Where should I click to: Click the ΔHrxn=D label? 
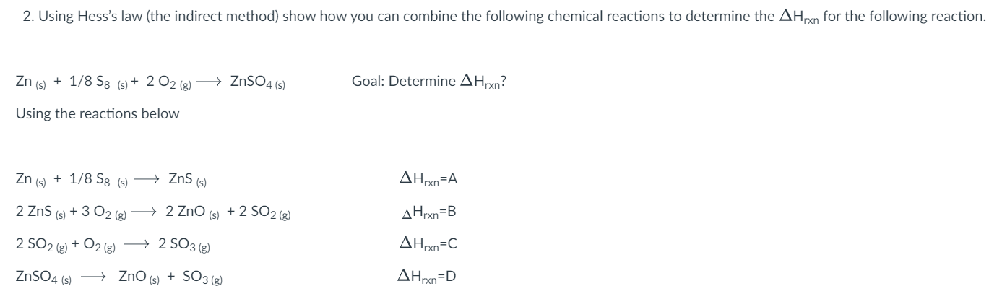coord(428,277)
